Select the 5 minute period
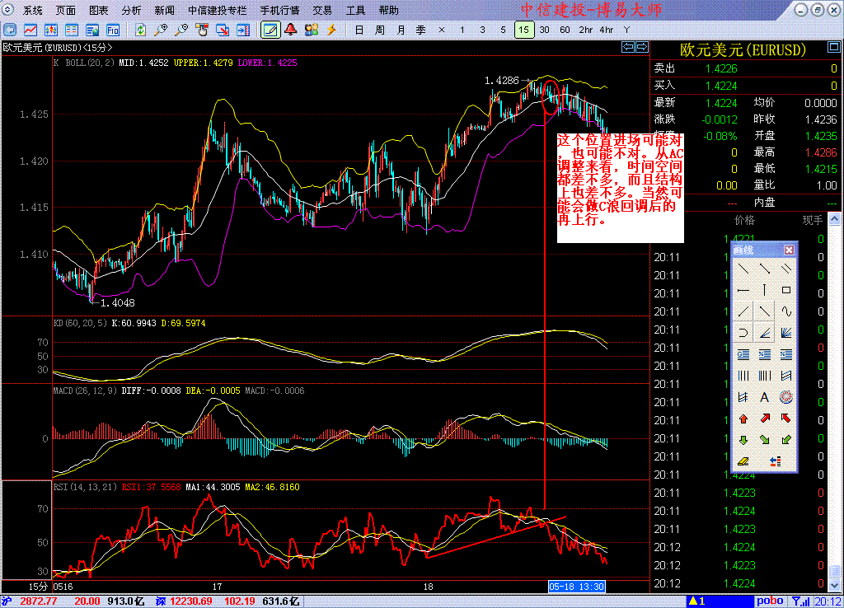This screenshot has height=608, width=844. (x=504, y=30)
